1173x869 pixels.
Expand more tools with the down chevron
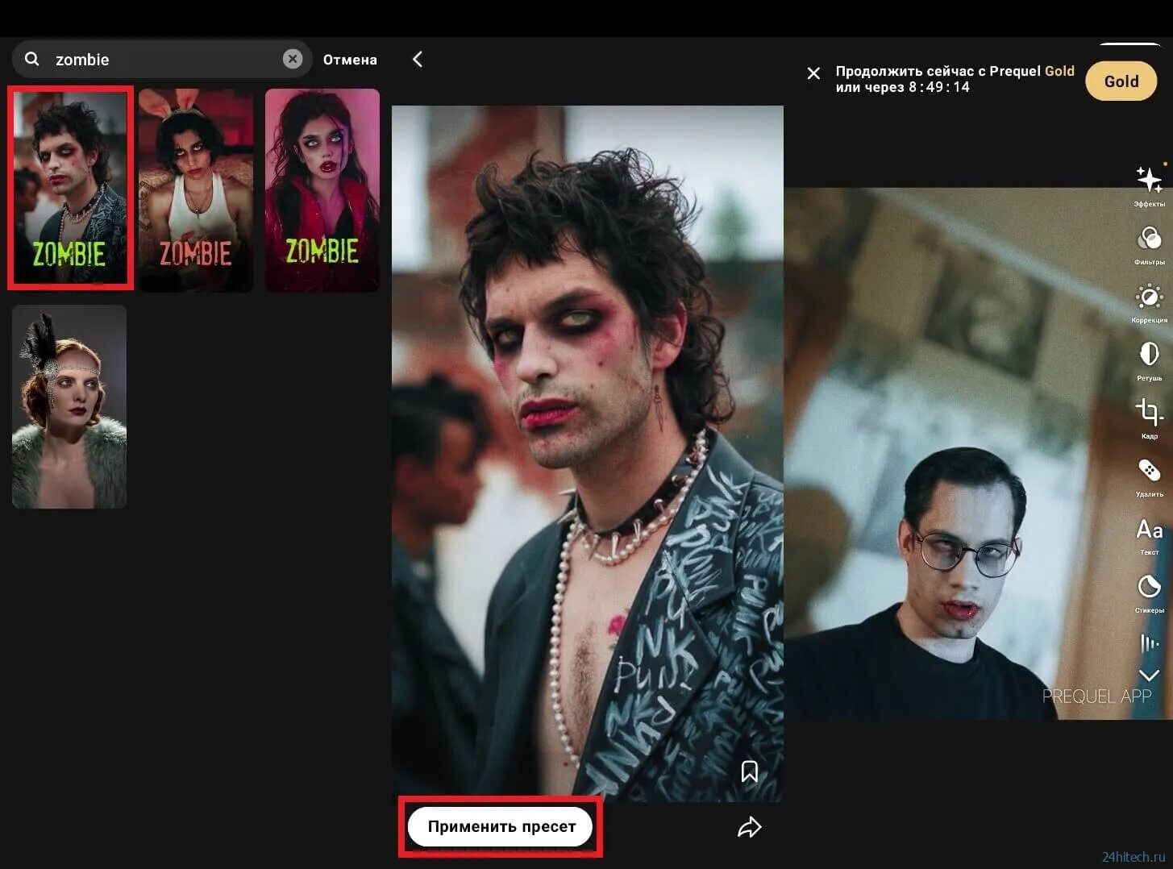pos(1149,676)
